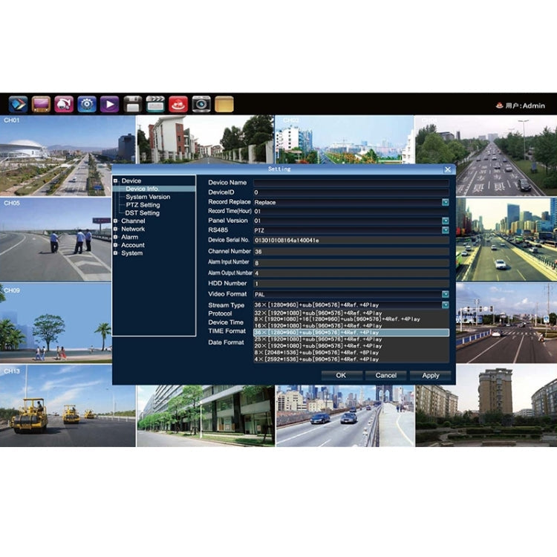The image size is (557, 557).
Task: Click the Apply button
Action: (x=431, y=376)
